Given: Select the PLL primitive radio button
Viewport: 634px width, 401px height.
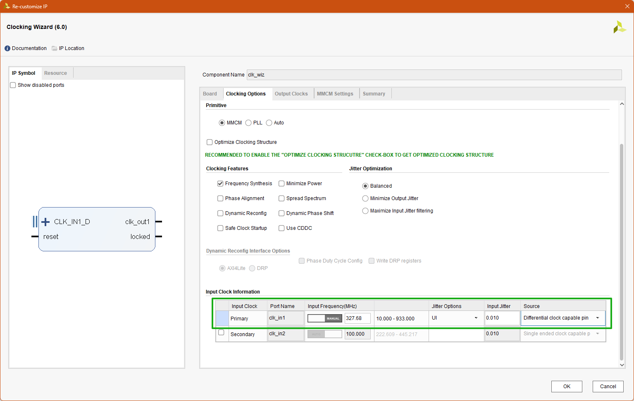Looking at the screenshot, I should 248,123.
